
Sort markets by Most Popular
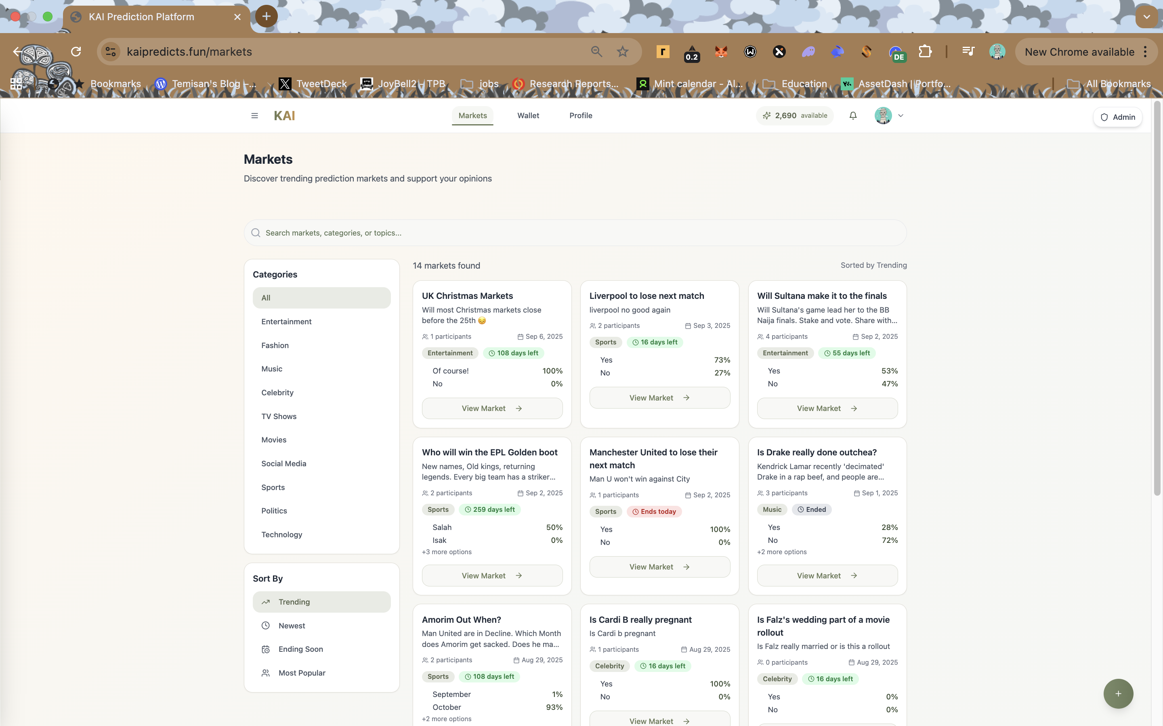(301, 673)
